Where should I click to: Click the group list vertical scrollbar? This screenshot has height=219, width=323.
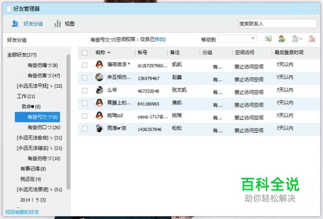68,122
